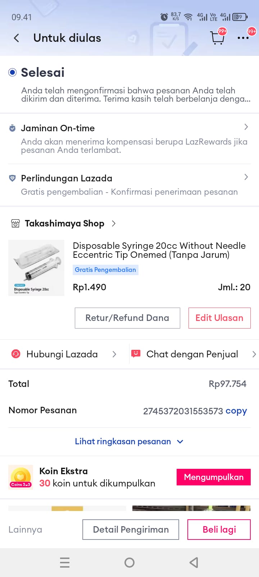This screenshot has width=259, height=577.
Task: Open the three-dot more options menu
Action: (x=243, y=38)
